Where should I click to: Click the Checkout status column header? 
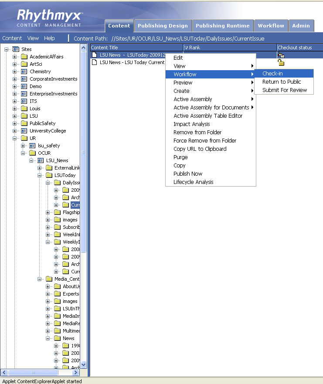(300, 48)
